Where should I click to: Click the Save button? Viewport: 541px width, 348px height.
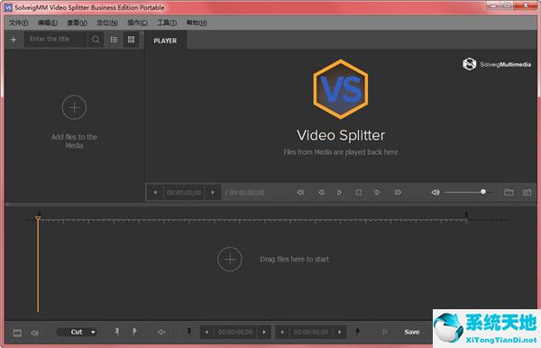412,332
